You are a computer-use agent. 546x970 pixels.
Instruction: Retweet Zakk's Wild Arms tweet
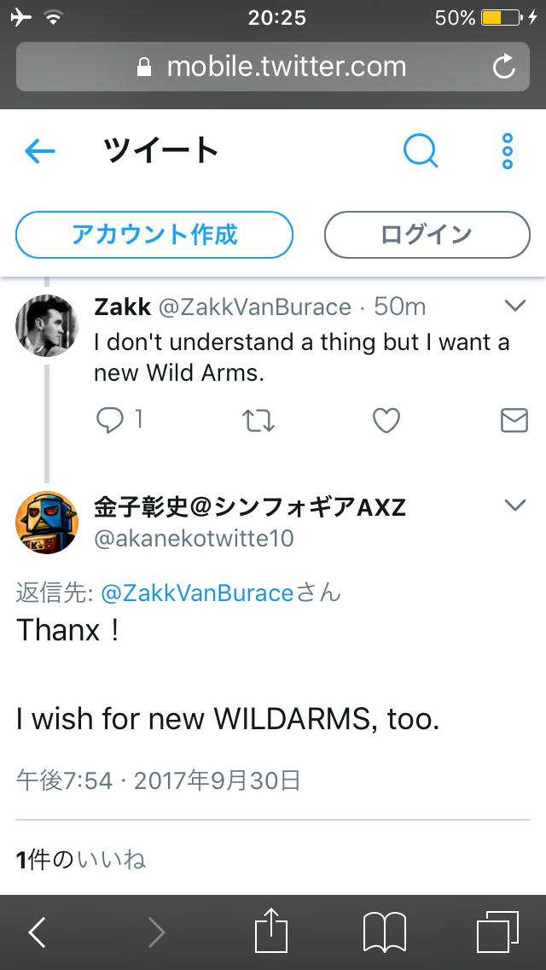point(258,419)
